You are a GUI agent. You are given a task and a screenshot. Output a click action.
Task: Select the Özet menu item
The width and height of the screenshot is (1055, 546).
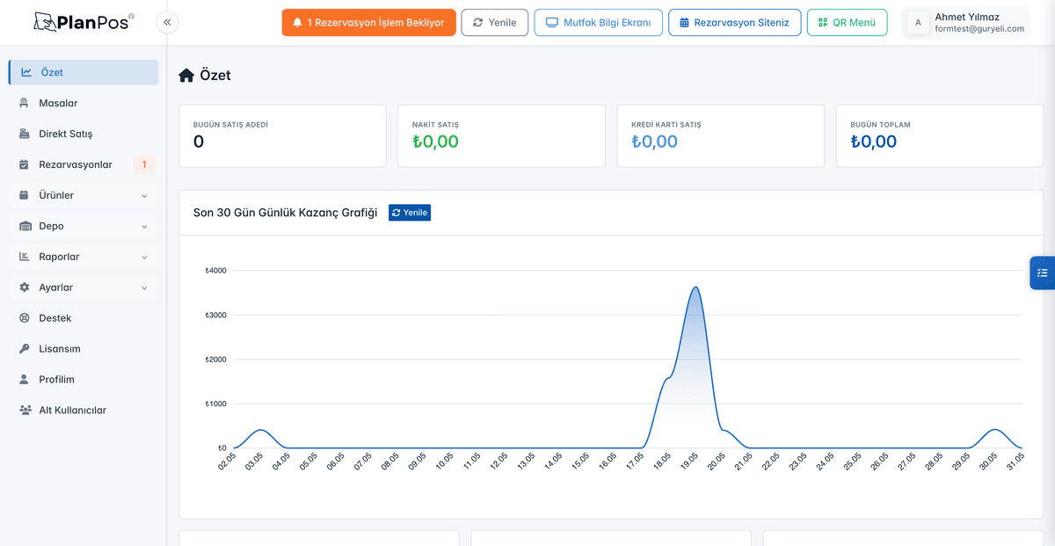coord(84,72)
